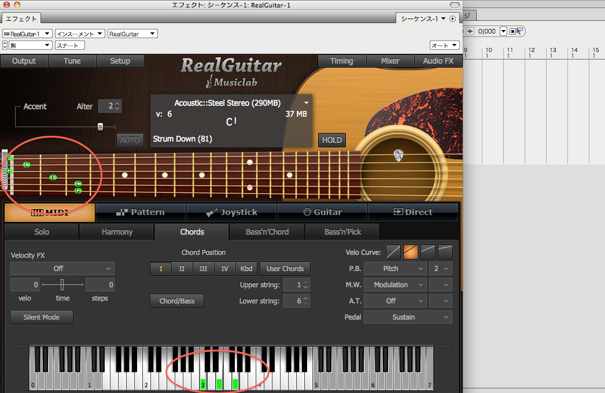
Task: Toggle the AUTO button
Action: [130, 140]
